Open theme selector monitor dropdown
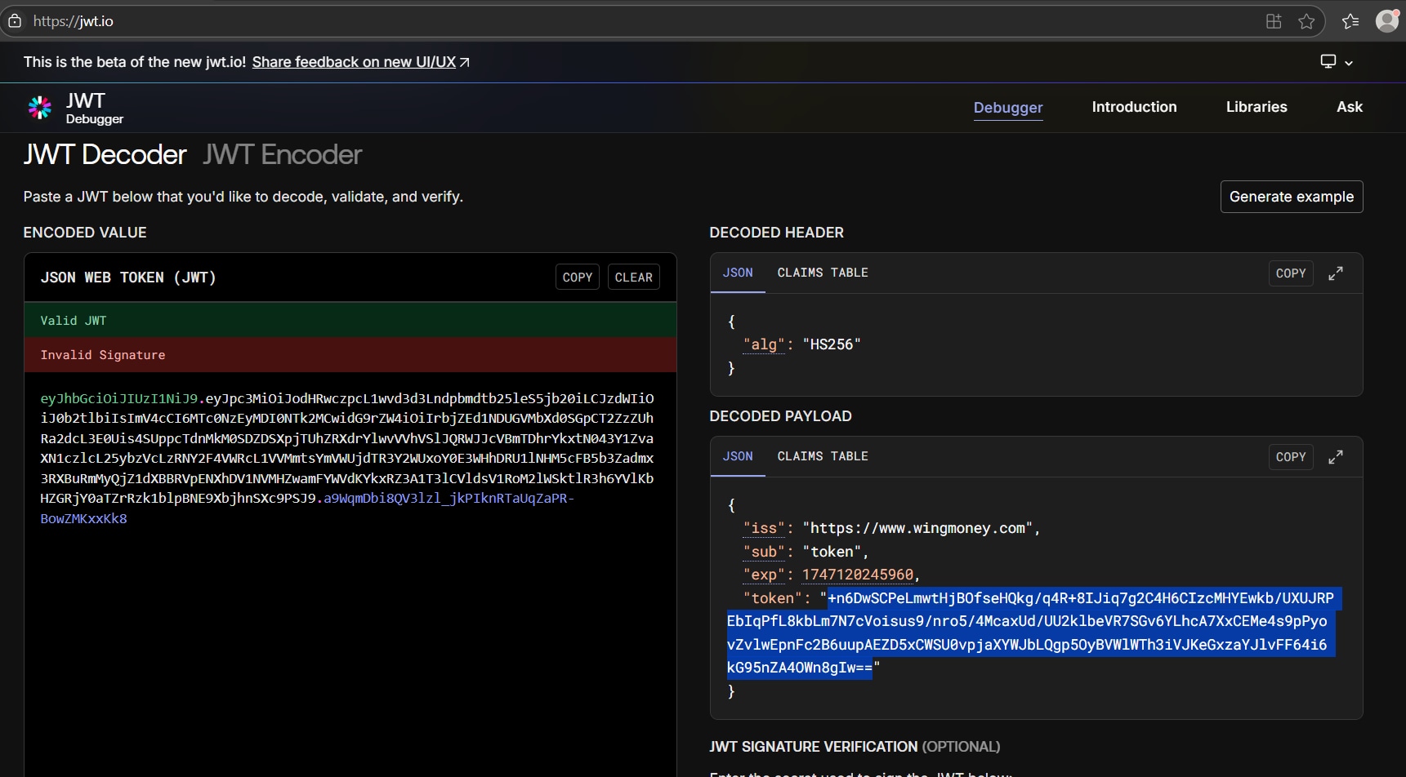 pyautogui.click(x=1337, y=62)
